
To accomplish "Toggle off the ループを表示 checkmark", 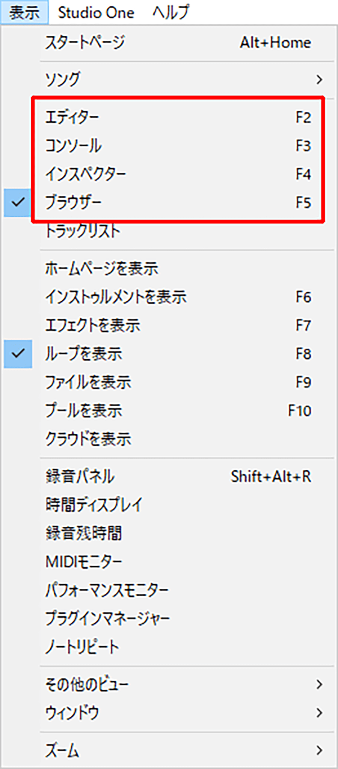I will point(18,354).
